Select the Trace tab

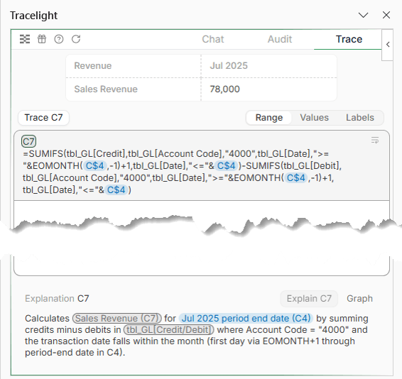click(x=349, y=39)
